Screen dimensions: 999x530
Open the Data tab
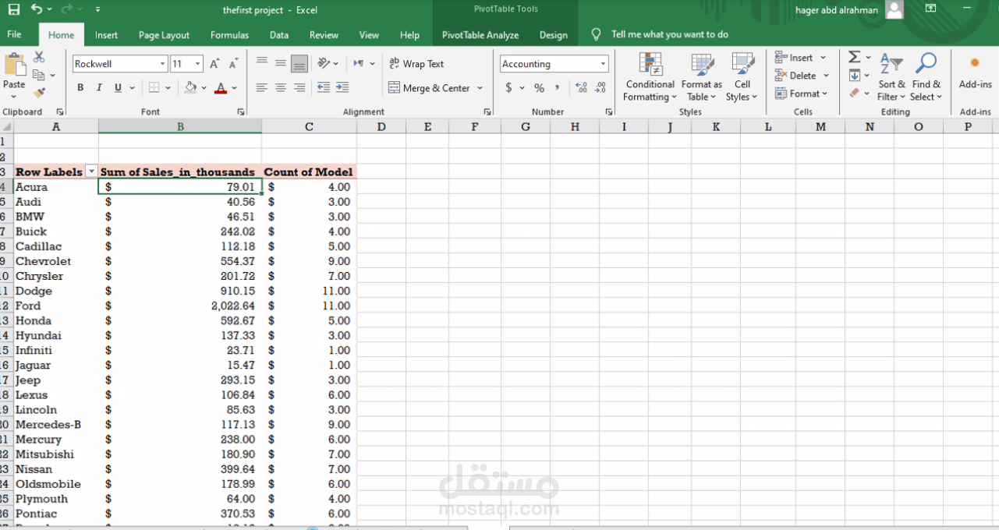click(279, 35)
